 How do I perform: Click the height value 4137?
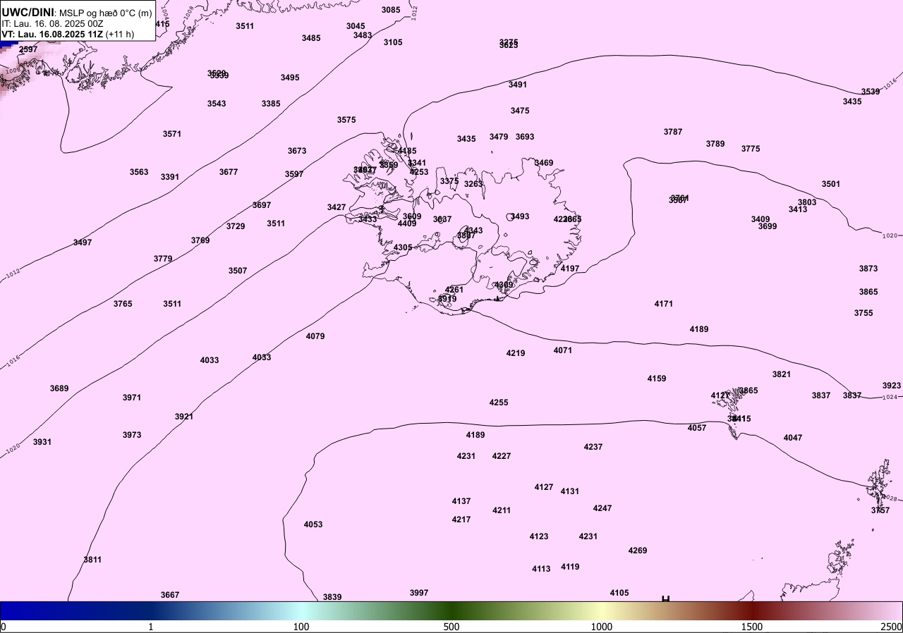coord(461,501)
